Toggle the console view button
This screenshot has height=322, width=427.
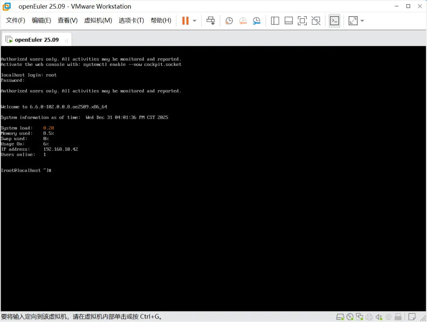click(334, 21)
